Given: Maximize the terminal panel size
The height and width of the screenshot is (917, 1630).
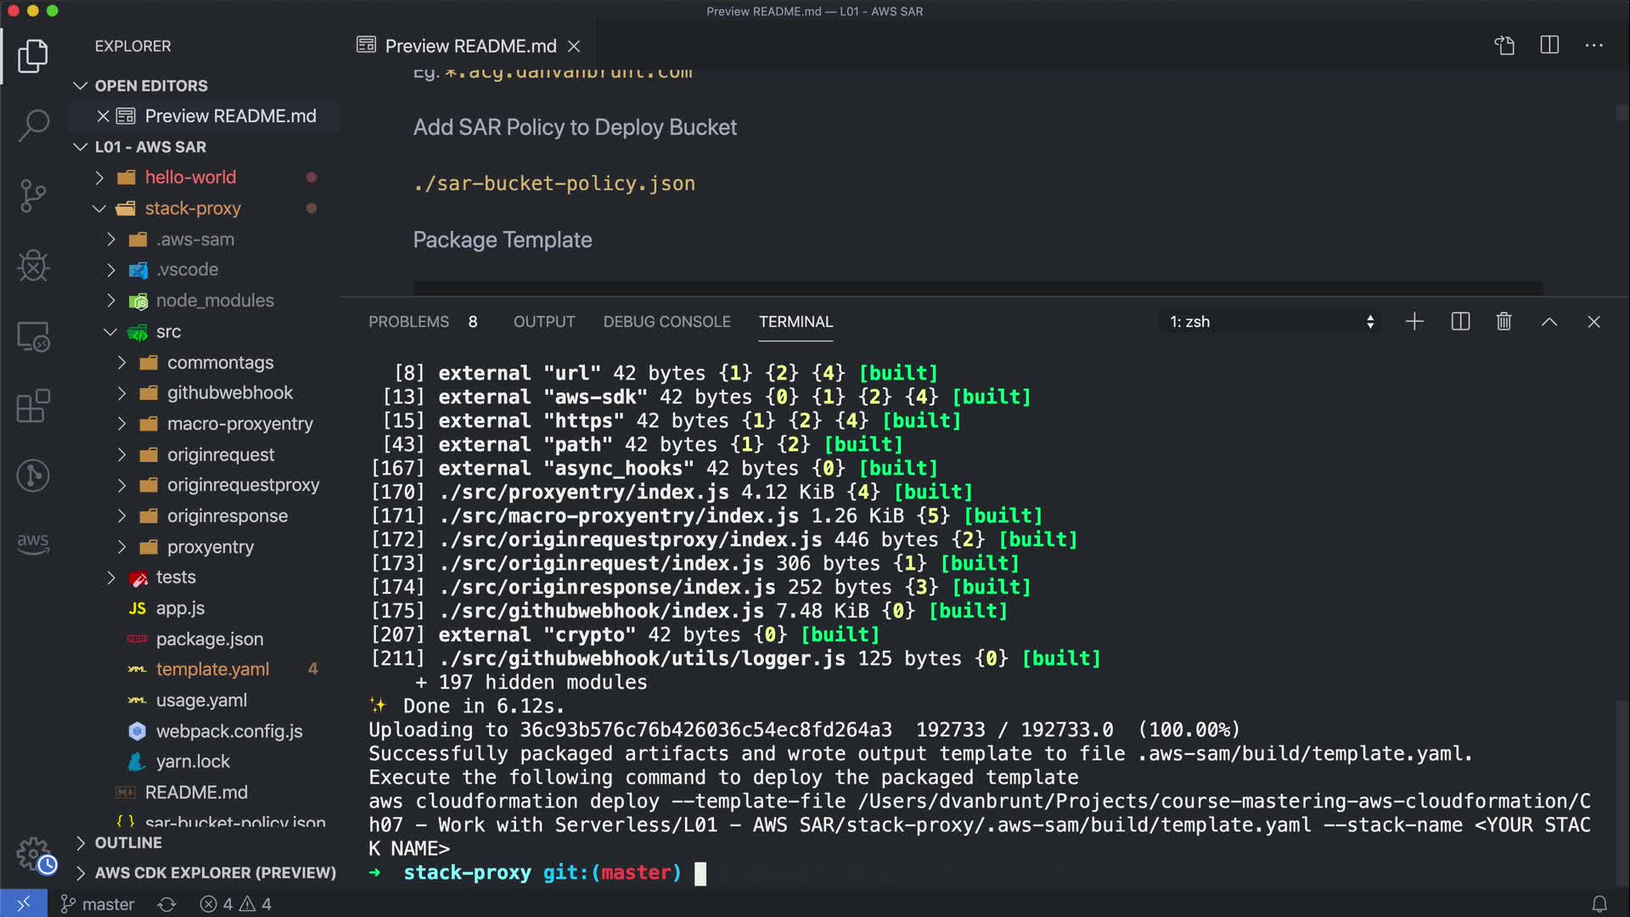Looking at the screenshot, I should point(1549,322).
